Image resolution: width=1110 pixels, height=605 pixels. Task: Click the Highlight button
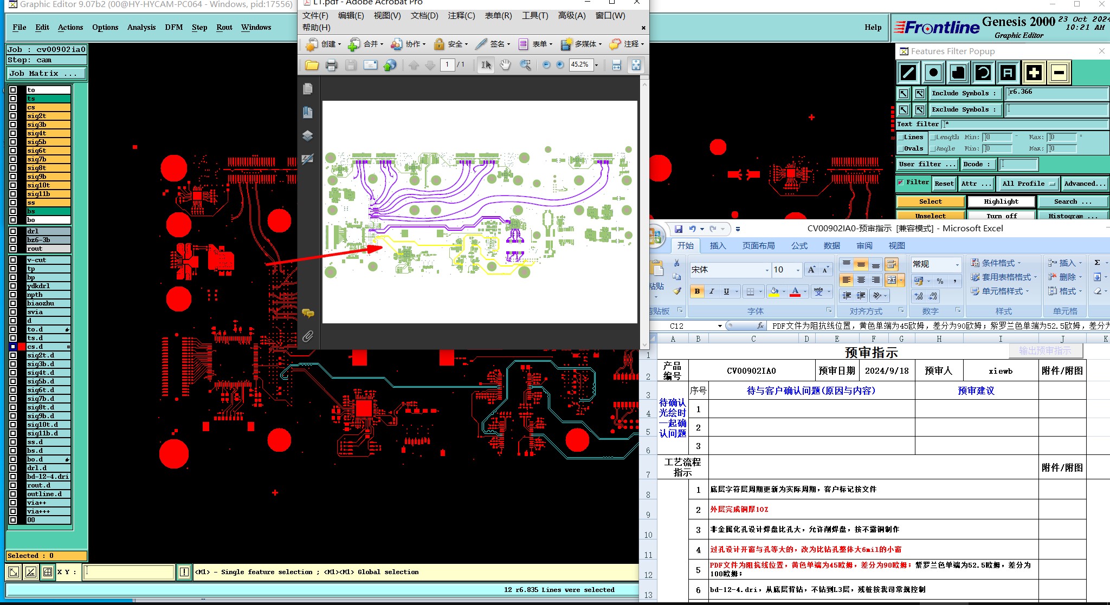point(1001,201)
